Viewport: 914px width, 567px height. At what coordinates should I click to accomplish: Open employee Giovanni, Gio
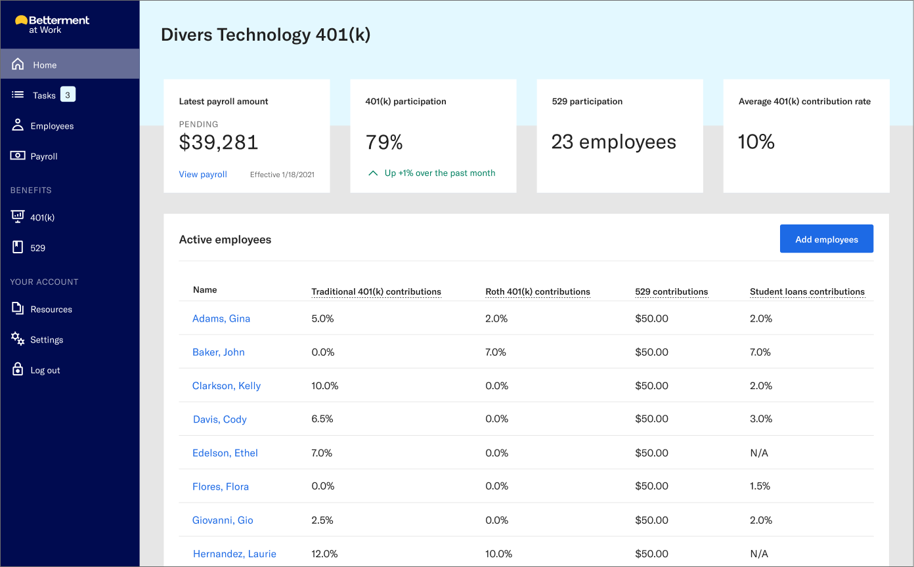coord(223,520)
